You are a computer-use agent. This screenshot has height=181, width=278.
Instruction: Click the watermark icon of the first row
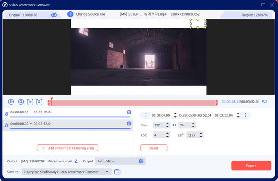[x=6, y=114]
